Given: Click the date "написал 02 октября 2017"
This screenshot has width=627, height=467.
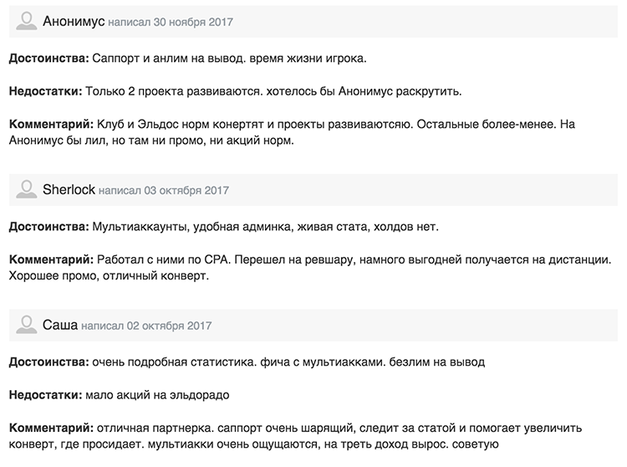Looking at the screenshot, I should (x=147, y=326).
